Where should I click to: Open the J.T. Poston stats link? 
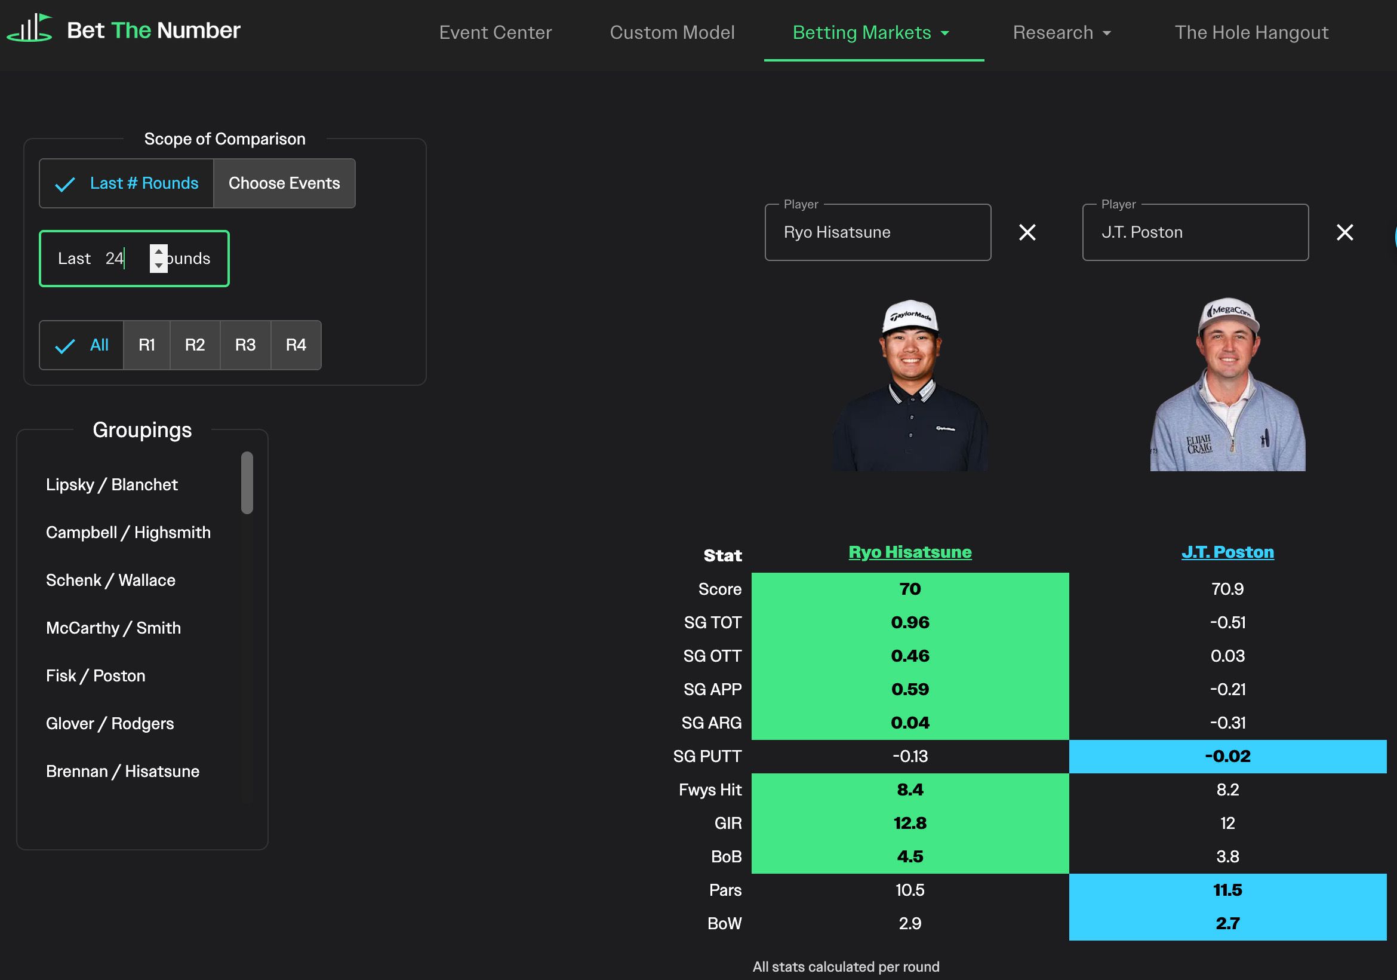(x=1227, y=552)
